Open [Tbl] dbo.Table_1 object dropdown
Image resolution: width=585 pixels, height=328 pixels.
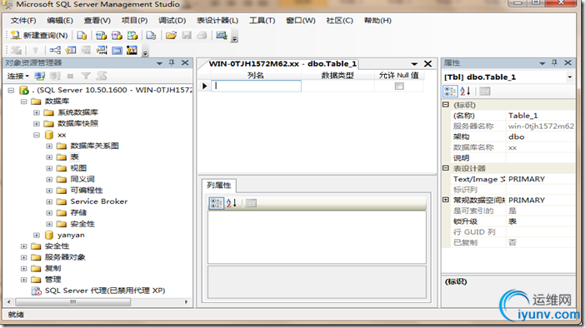point(570,77)
